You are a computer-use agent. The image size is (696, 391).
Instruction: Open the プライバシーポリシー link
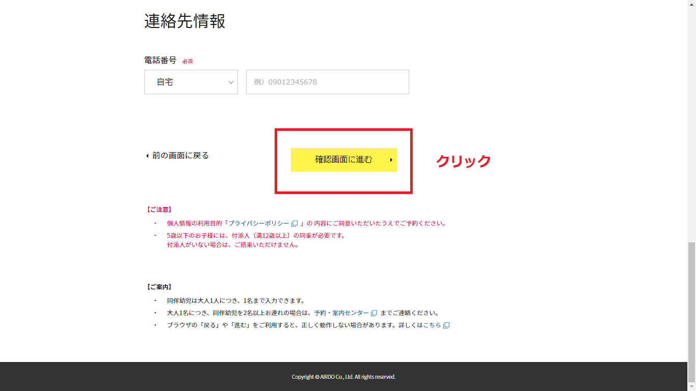point(258,224)
